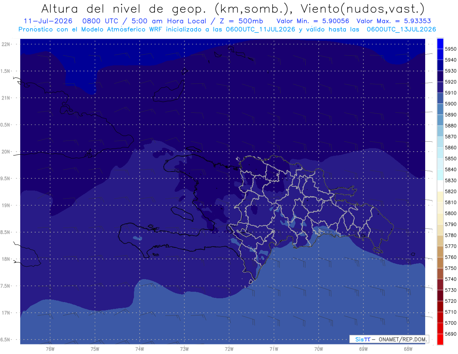Image resolution: width=458 pixels, height=354 pixels.
Task: Click the legend value 5880
Action: 450,126
